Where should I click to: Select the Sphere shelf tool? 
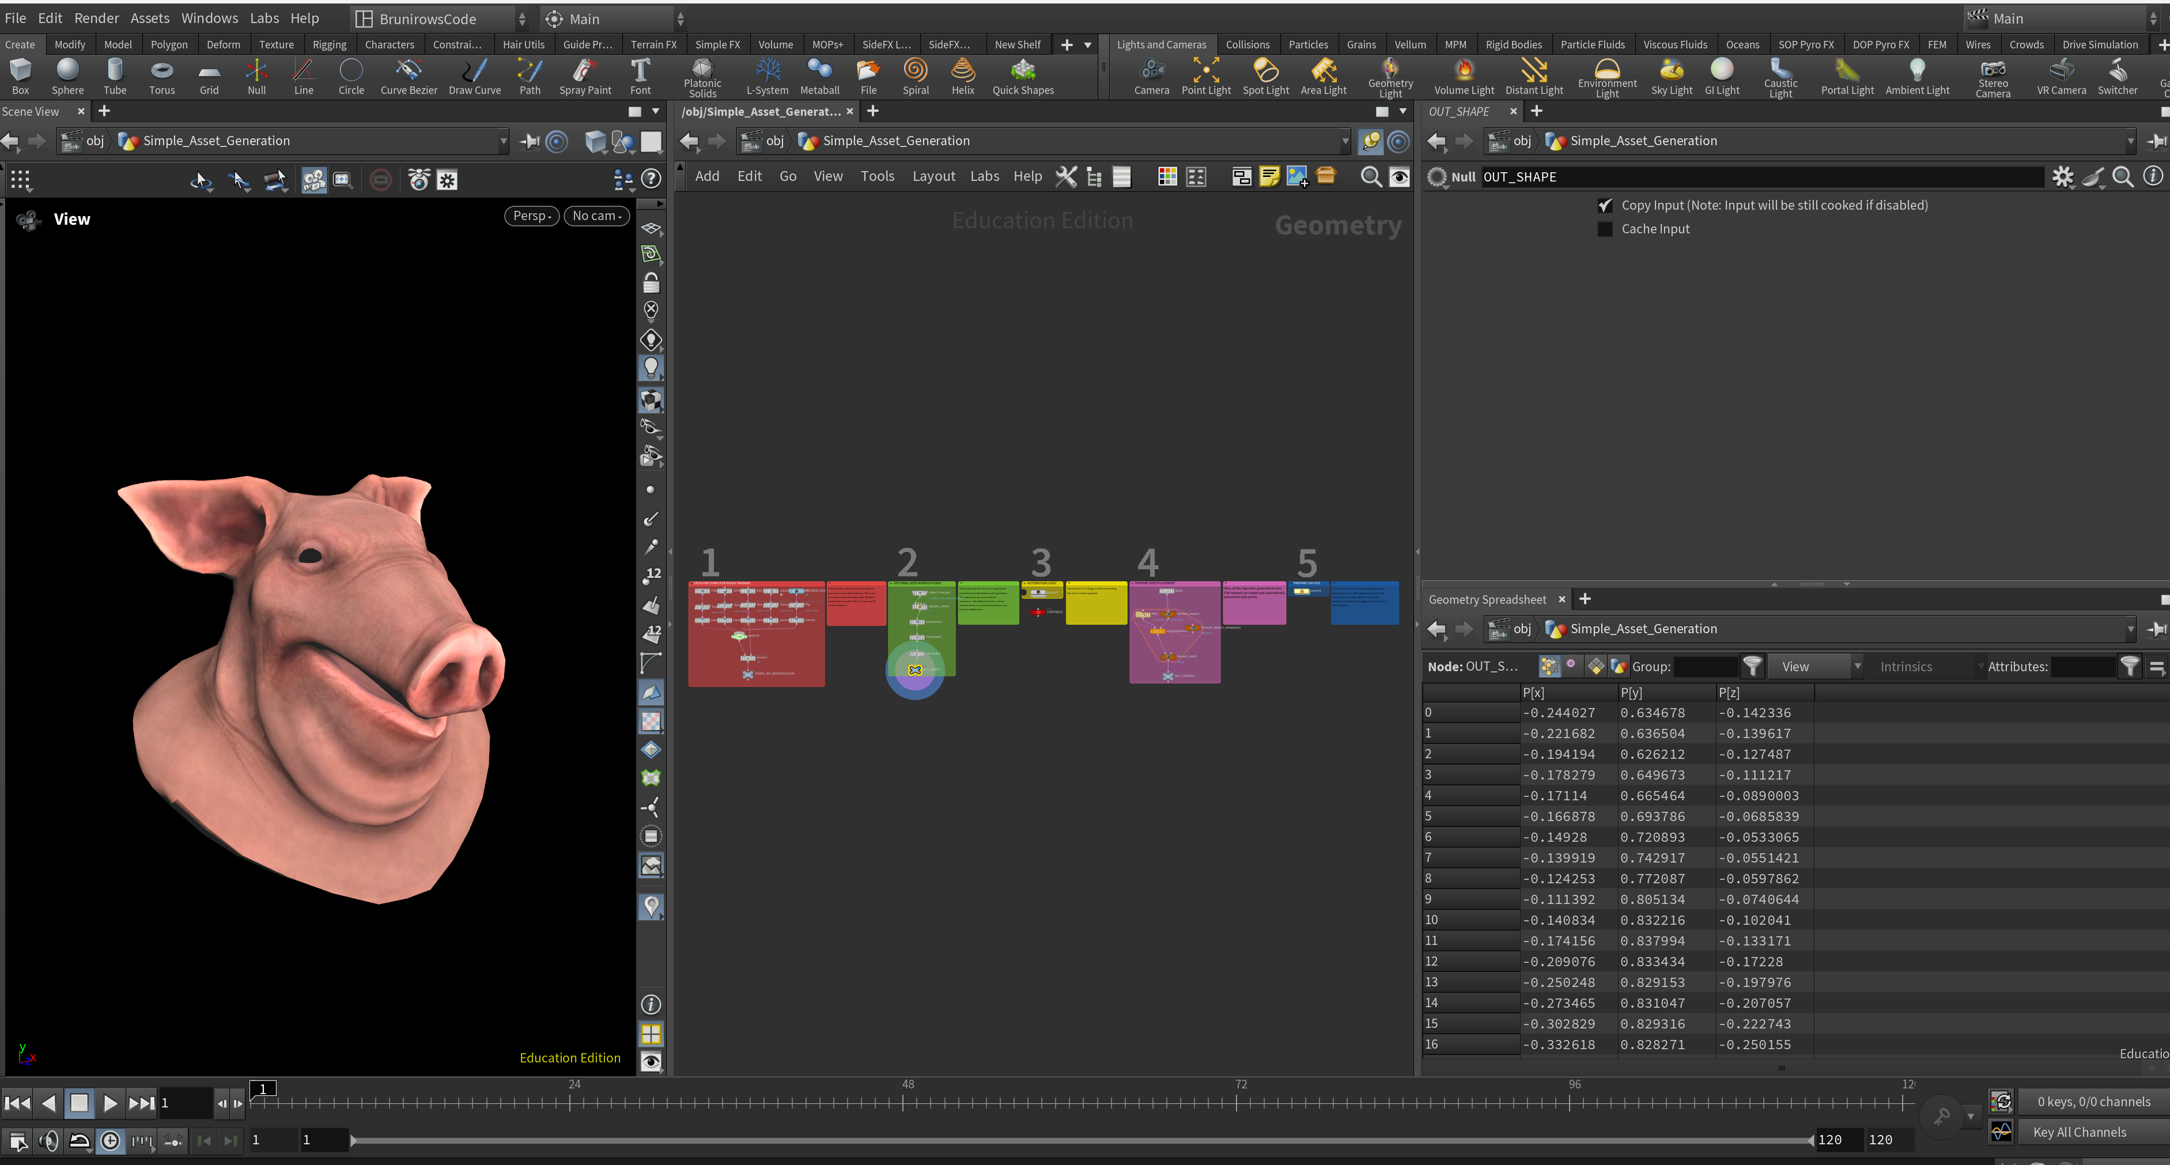pyautogui.click(x=67, y=77)
